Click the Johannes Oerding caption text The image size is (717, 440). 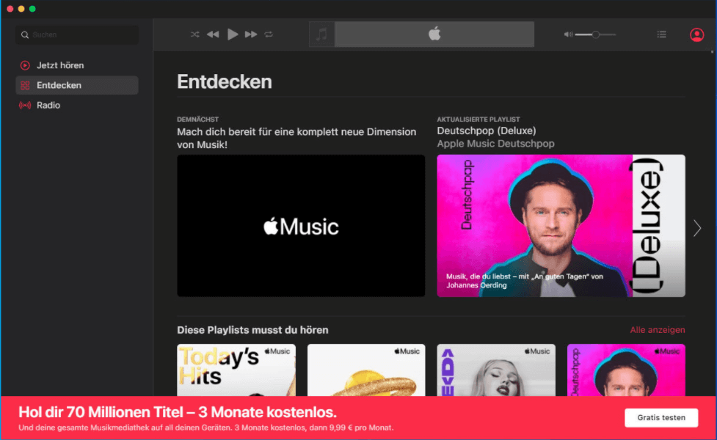pos(525,281)
